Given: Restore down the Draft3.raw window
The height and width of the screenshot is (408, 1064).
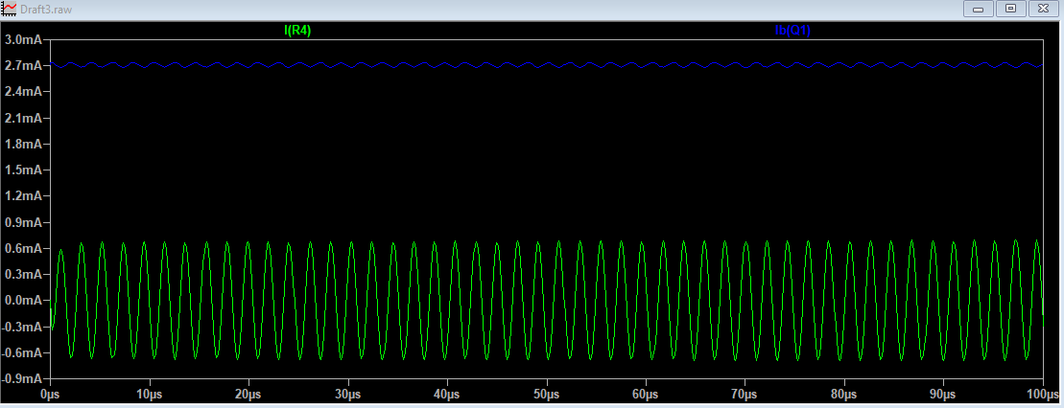Looking at the screenshot, I should [1011, 9].
